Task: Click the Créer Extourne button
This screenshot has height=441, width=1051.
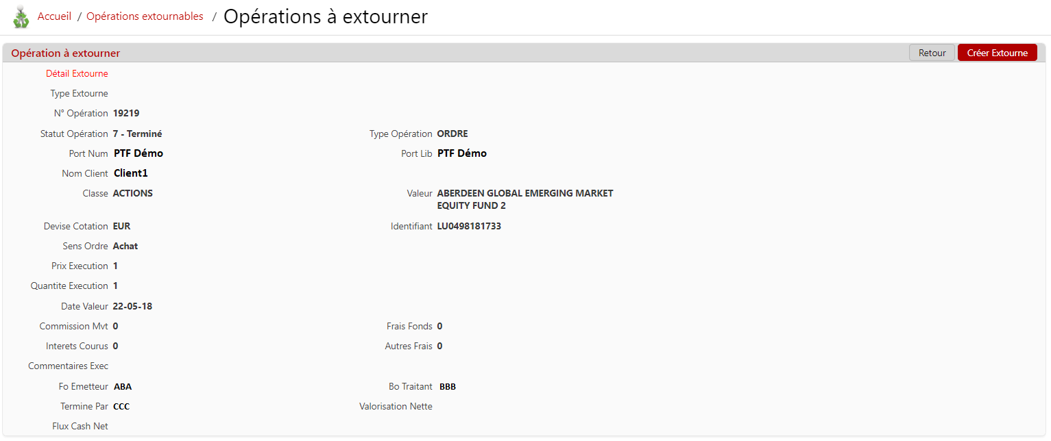Action: (997, 53)
